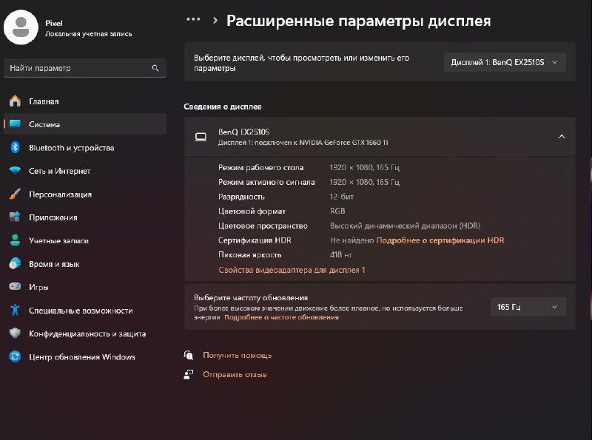
Task: Open the 165 Гц refresh rate dropdown
Action: [x=527, y=306]
